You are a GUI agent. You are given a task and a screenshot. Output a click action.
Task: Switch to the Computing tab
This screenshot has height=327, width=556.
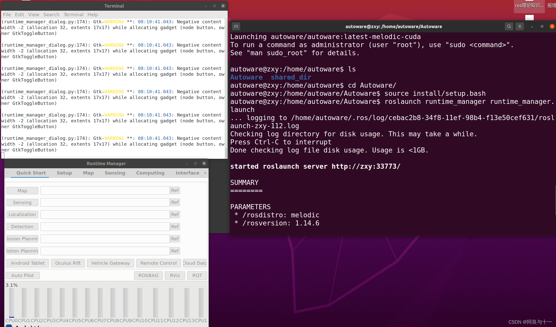click(x=150, y=173)
